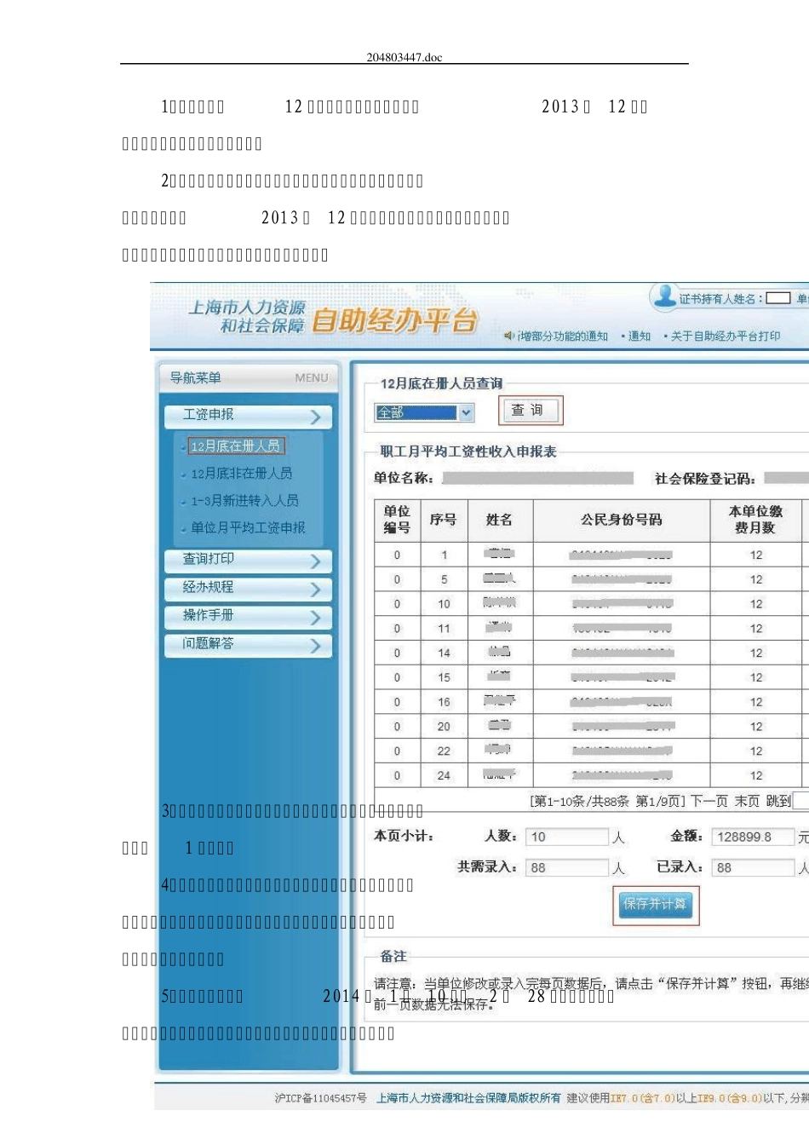Image resolution: width=809 pixels, height=1145 pixels.
Task: Expand the 问题解答 menu section
Action: coord(248,644)
